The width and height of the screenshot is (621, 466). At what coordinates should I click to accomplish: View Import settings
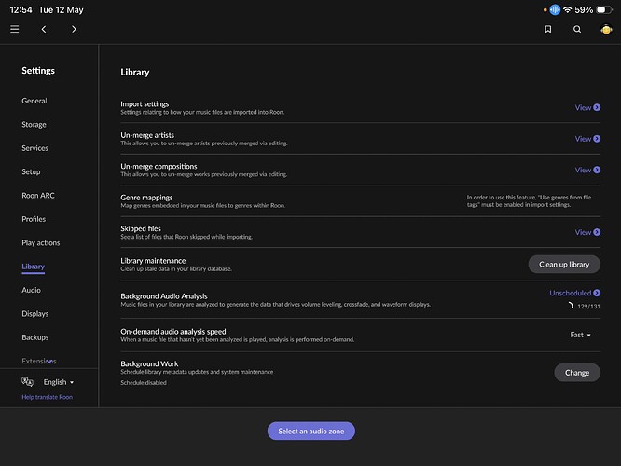[587, 107]
